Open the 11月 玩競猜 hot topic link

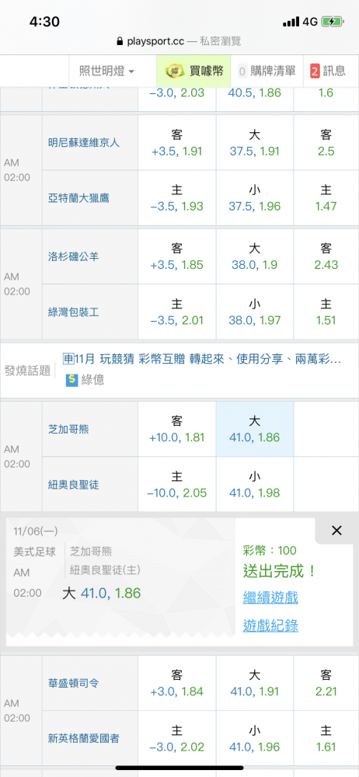click(202, 359)
